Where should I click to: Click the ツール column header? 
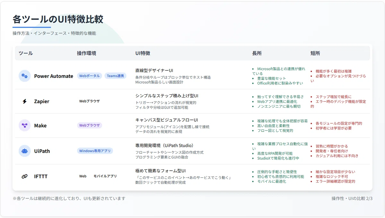26,53
